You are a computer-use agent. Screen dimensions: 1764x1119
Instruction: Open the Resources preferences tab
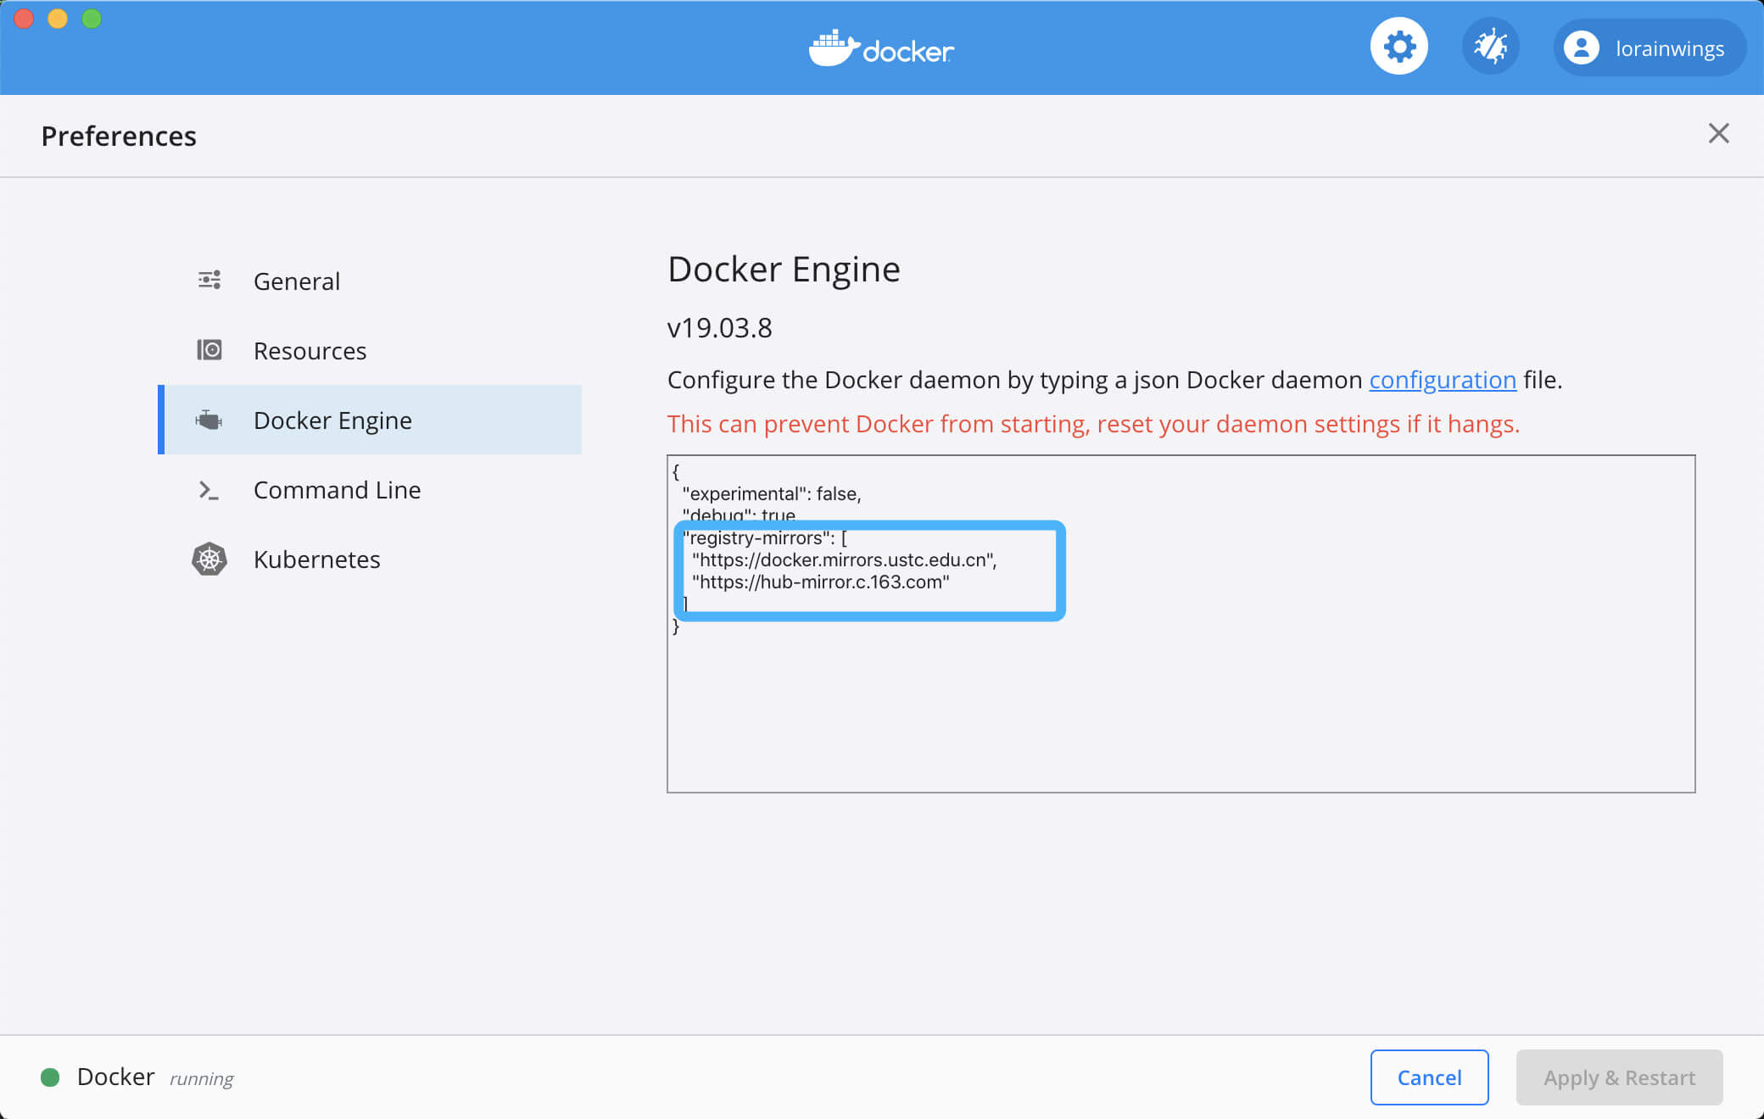(x=370, y=350)
